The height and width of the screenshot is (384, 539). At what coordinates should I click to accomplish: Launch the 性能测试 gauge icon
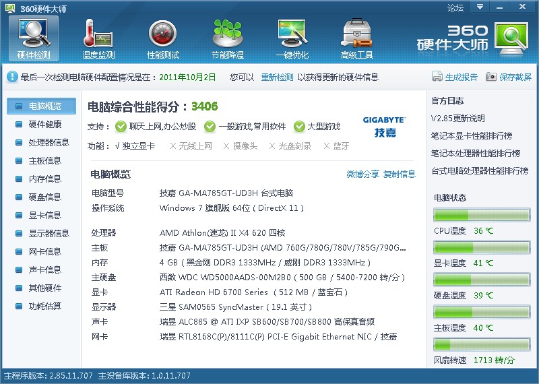tap(163, 38)
